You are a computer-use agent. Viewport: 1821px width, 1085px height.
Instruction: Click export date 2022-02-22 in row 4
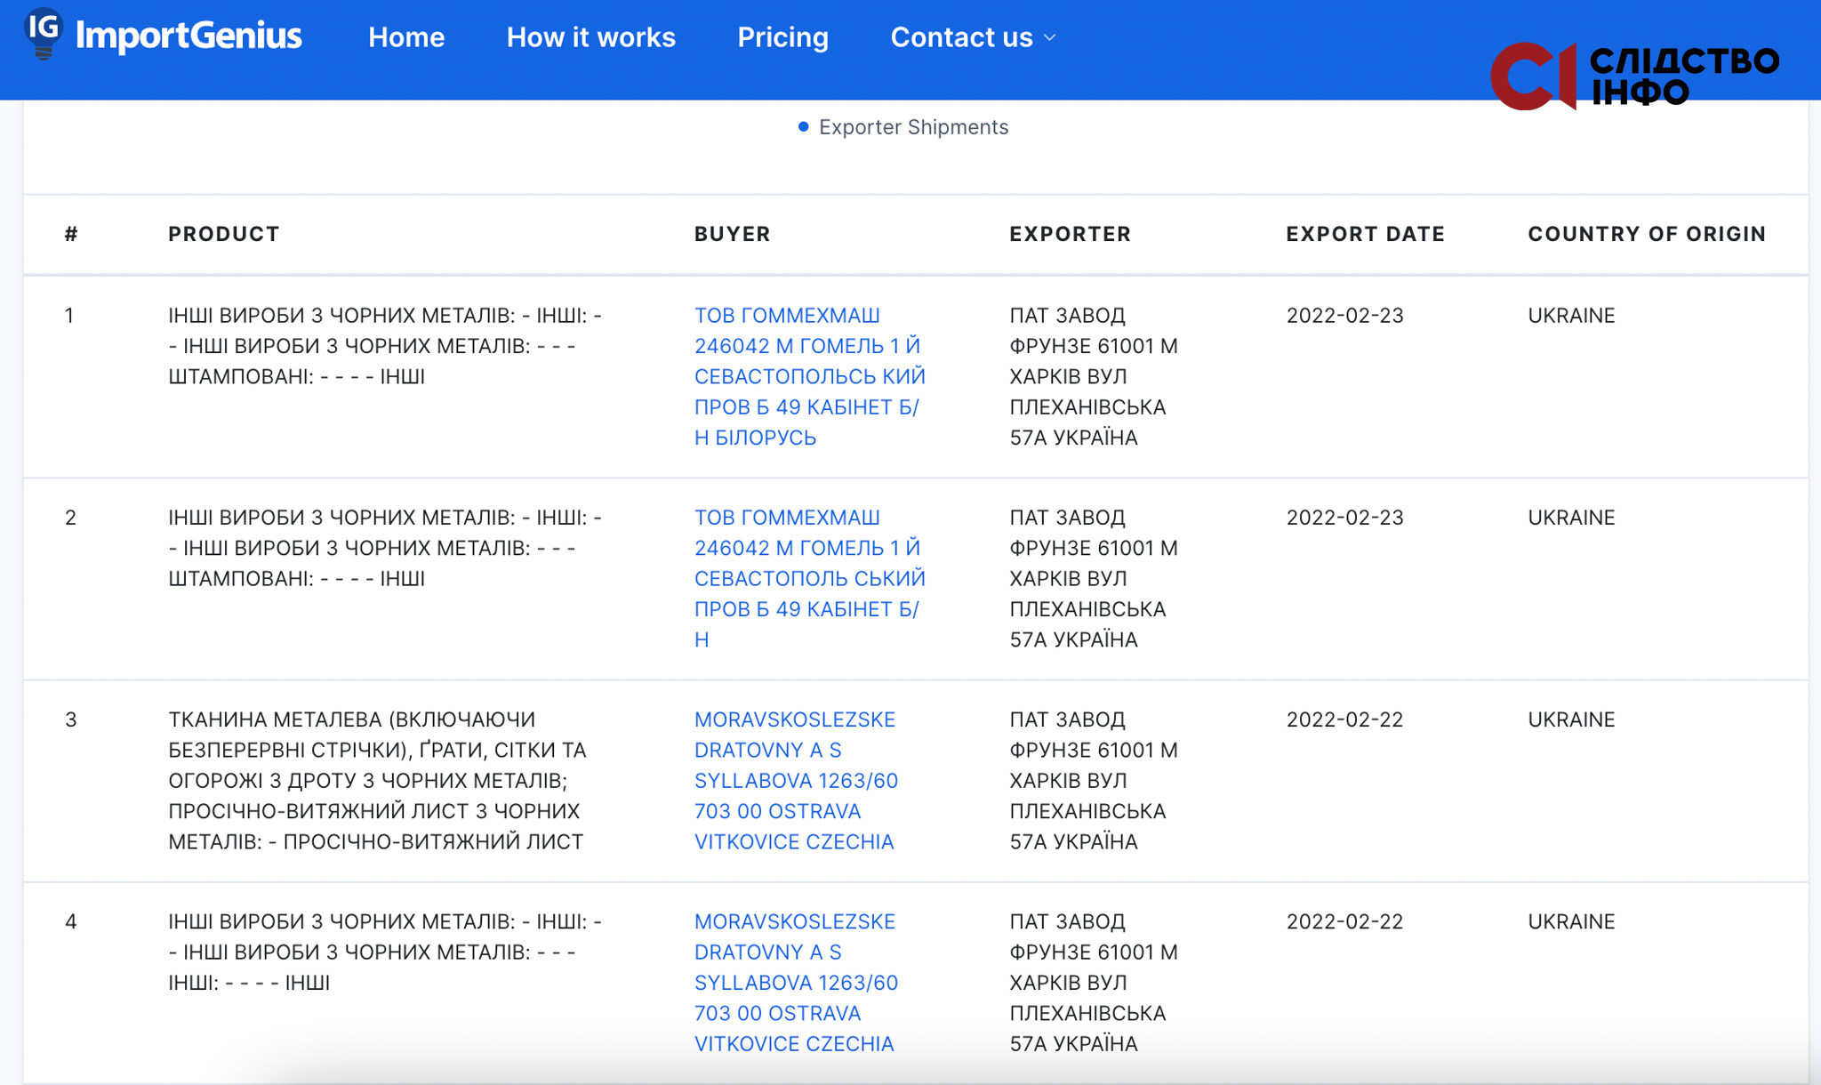(1344, 921)
